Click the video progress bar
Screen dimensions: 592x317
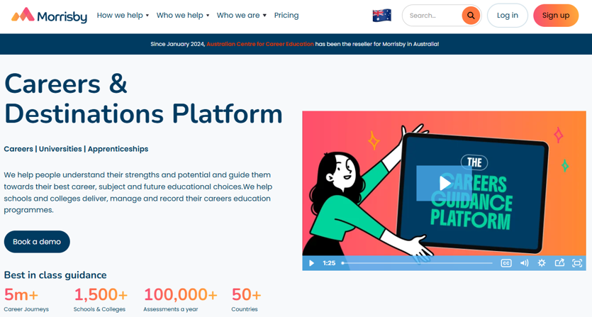tap(417, 263)
